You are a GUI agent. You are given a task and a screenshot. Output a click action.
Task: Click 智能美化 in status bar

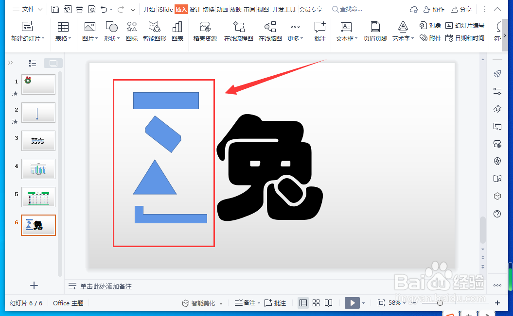[199, 303]
